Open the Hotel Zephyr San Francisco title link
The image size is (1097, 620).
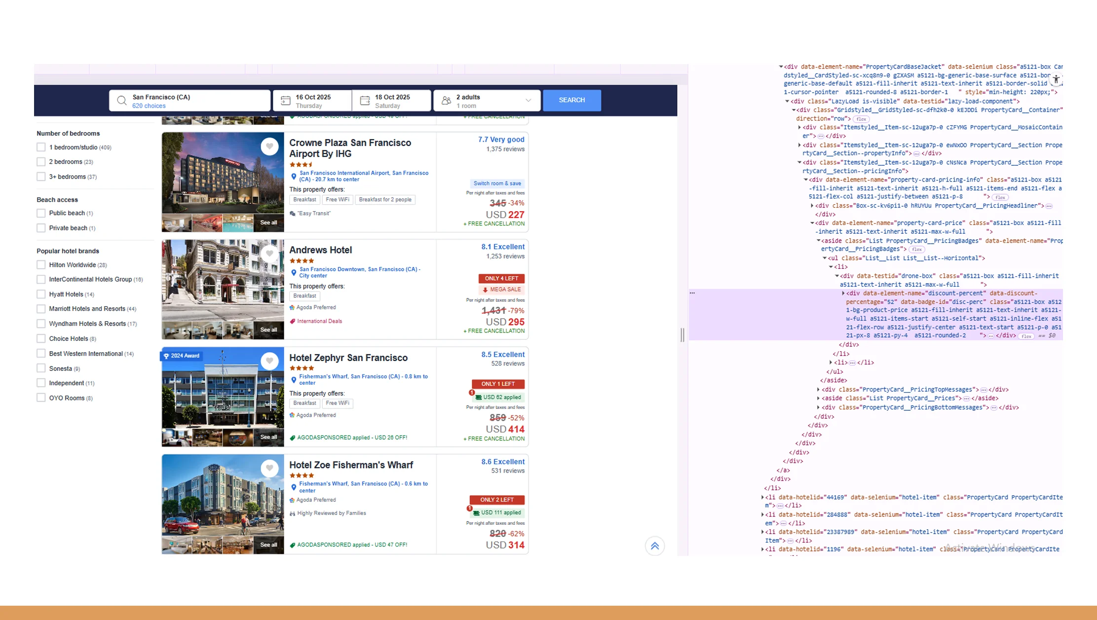coord(348,358)
